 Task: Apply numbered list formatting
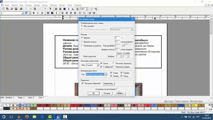click(x=84, y=13)
